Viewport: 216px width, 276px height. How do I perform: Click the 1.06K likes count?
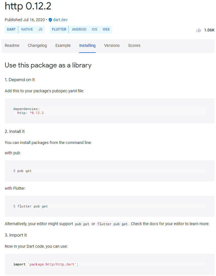(209, 30)
